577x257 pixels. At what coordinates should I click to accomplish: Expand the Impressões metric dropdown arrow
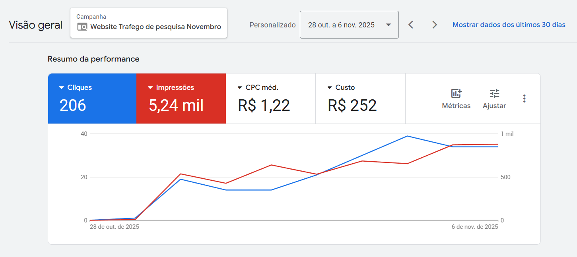(151, 88)
